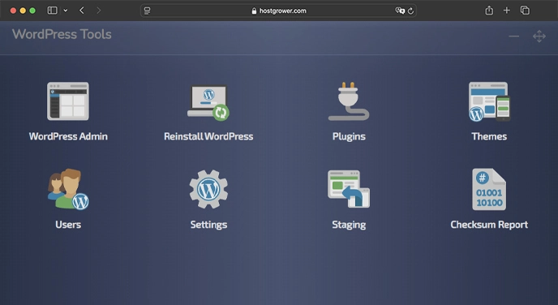Reload the page with the refresh icon

[x=410, y=11]
